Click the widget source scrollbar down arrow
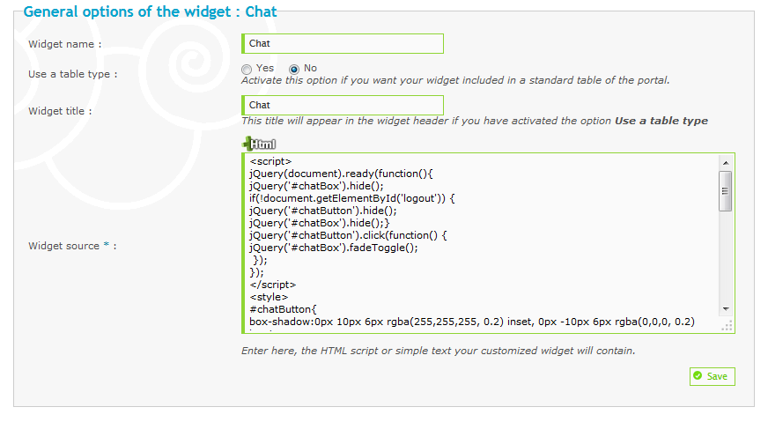Viewport: 768px width, 422px height. pyautogui.click(x=726, y=308)
